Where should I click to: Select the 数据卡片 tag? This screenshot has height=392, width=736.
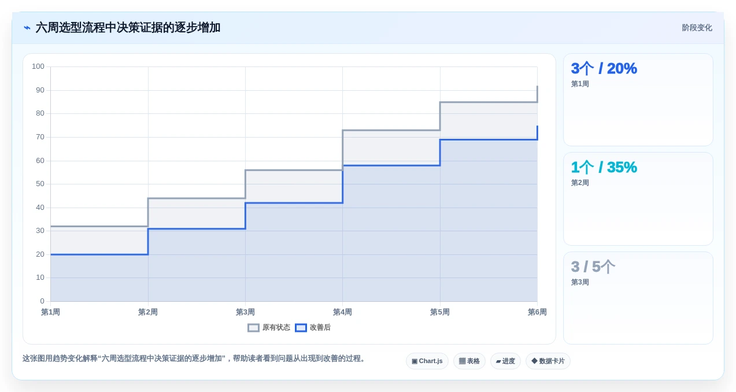[x=548, y=361]
